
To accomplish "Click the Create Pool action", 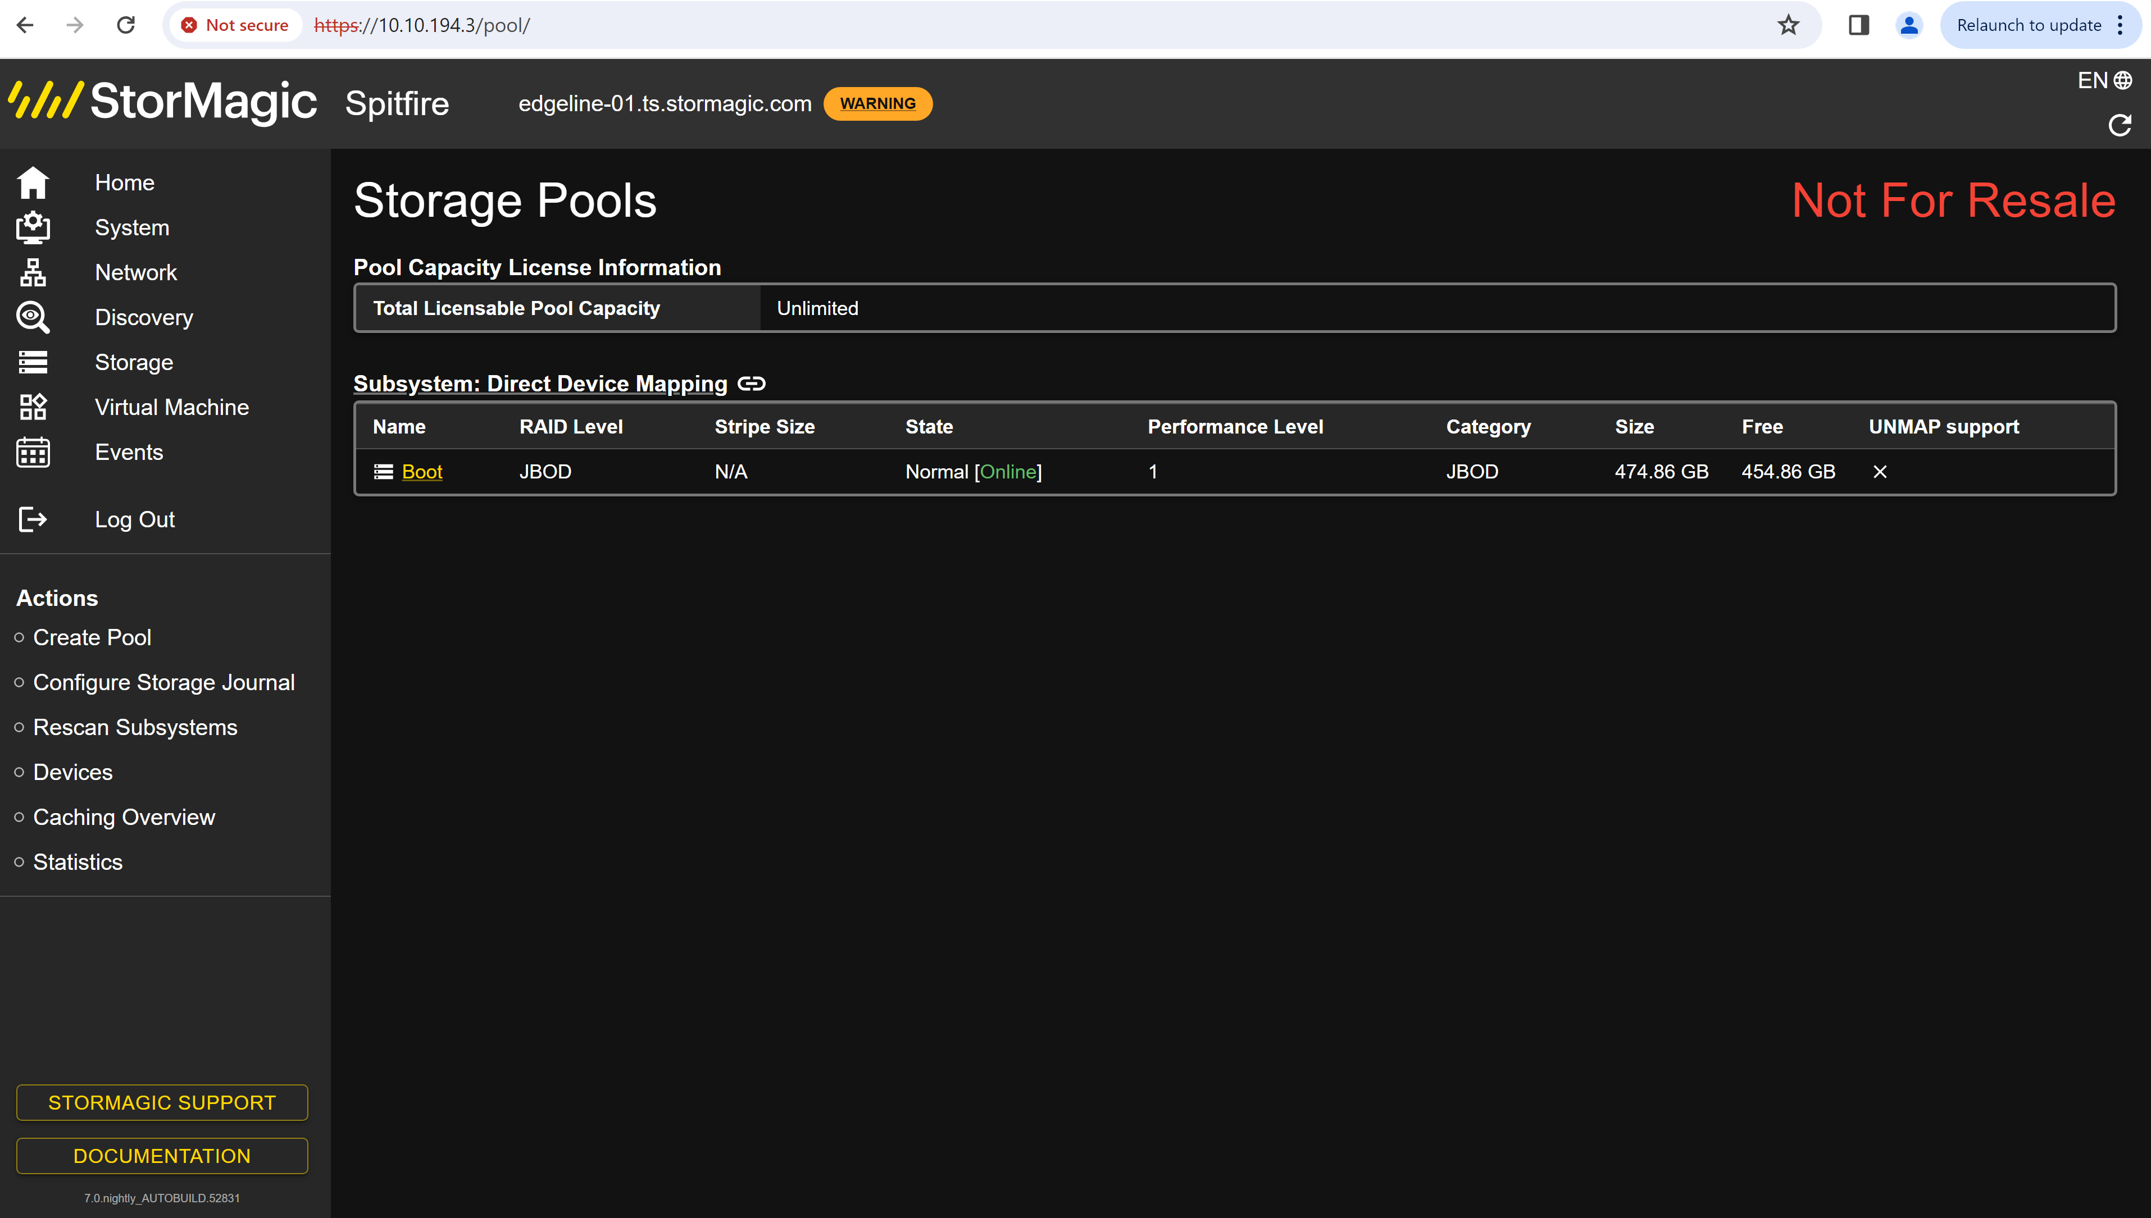I will click(x=92, y=637).
